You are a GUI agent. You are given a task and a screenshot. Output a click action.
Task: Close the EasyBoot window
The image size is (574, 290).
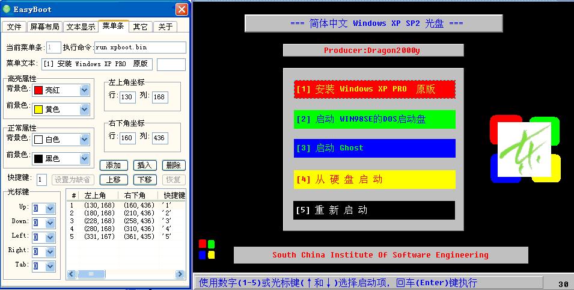(182, 9)
